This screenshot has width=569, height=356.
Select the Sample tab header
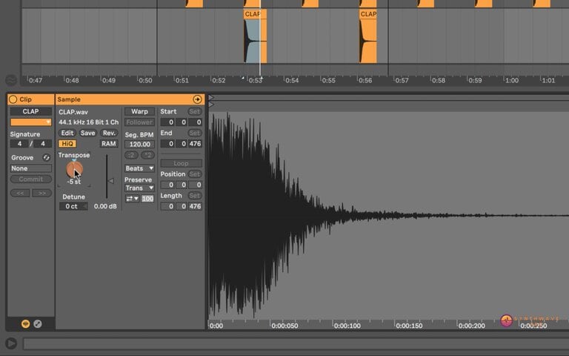pyautogui.click(x=130, y=99)
